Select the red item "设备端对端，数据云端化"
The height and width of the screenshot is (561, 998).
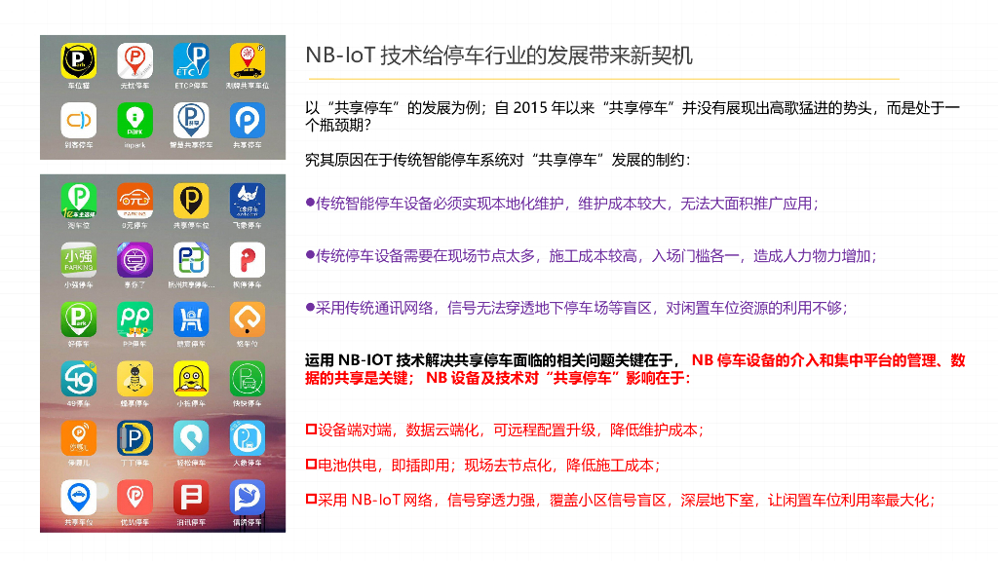click(x=506, y=430)
